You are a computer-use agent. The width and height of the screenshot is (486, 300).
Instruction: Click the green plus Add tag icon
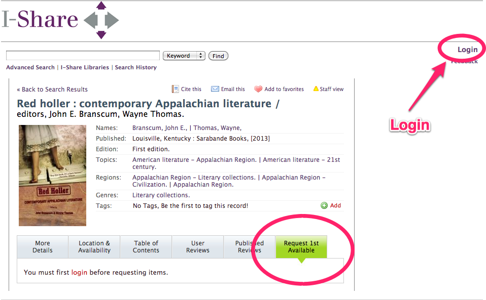tap(324, 205)
